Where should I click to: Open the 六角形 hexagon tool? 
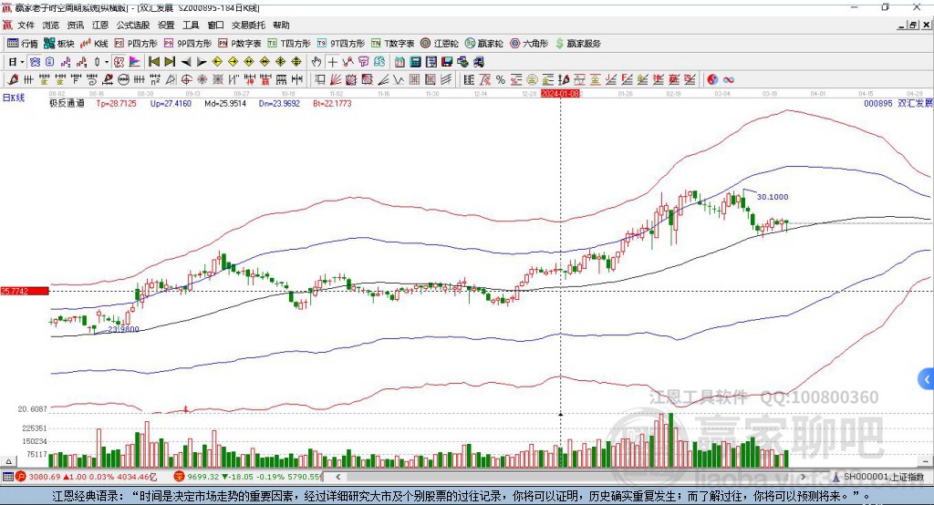pyautogui.click(x=529, y=44)
